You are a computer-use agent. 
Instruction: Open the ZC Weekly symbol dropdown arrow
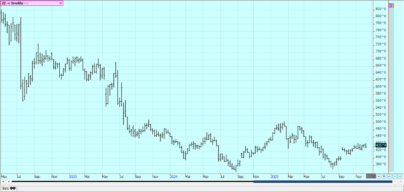61,3
